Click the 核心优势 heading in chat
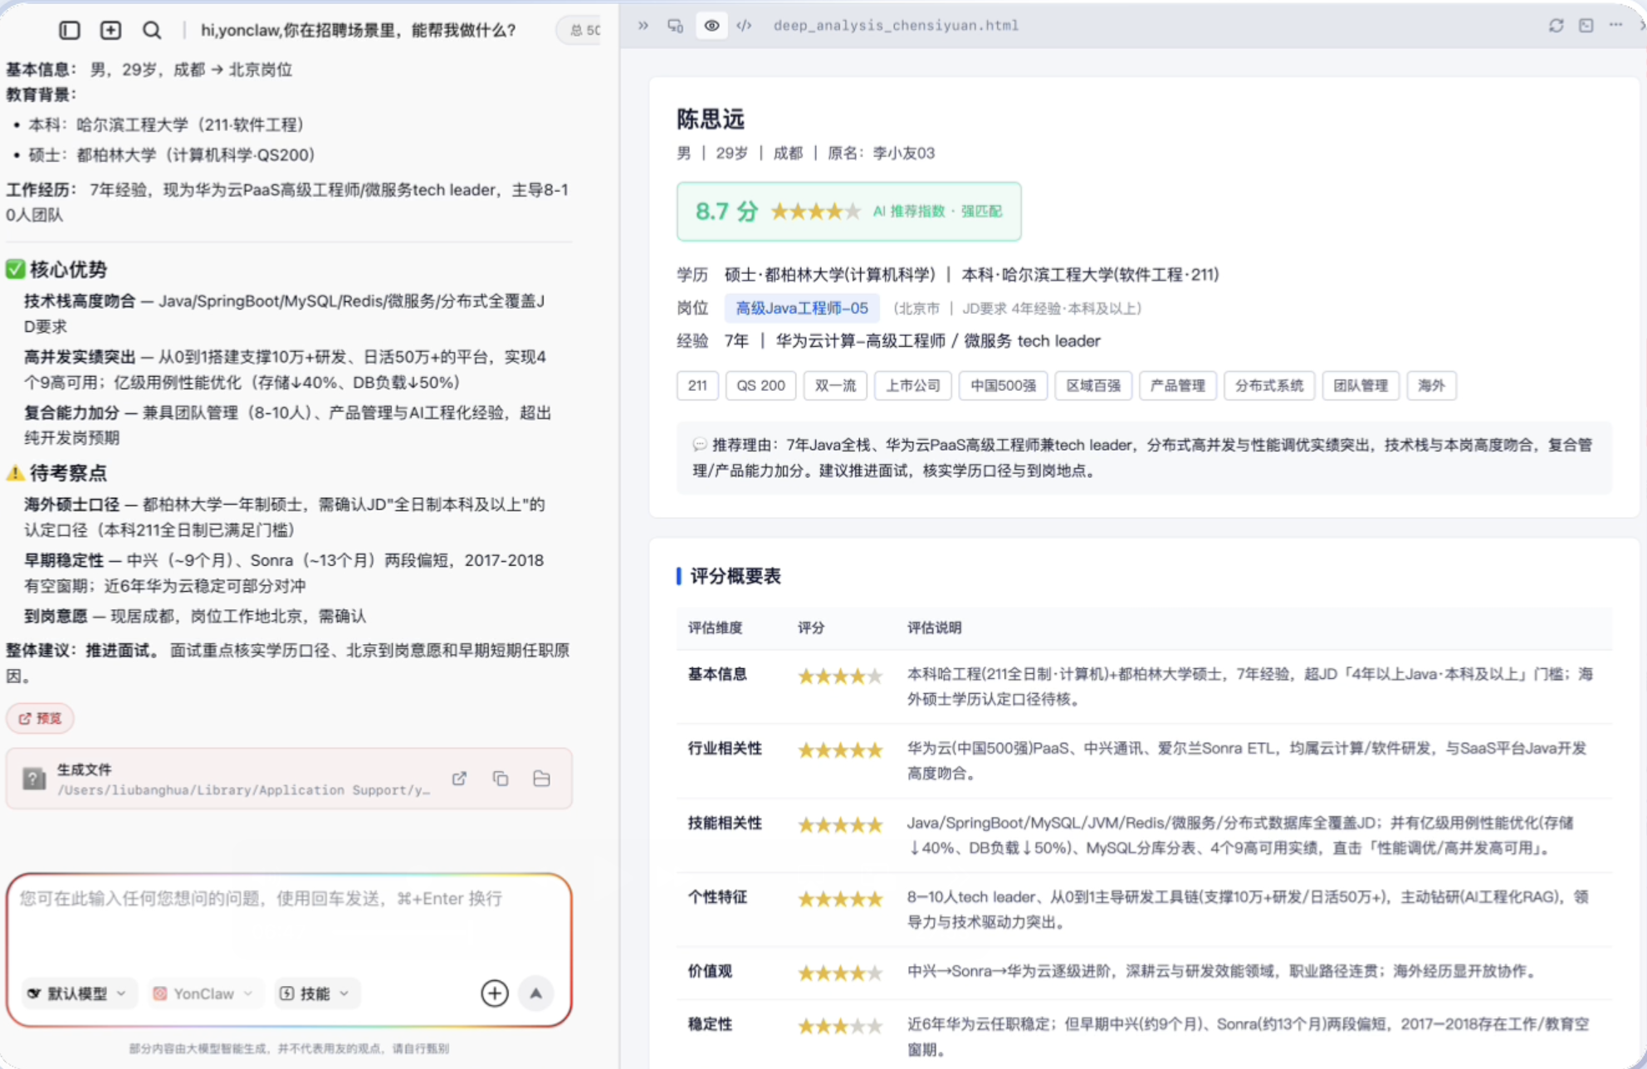The image size is (1647, 1069). (x=68, y=270)
